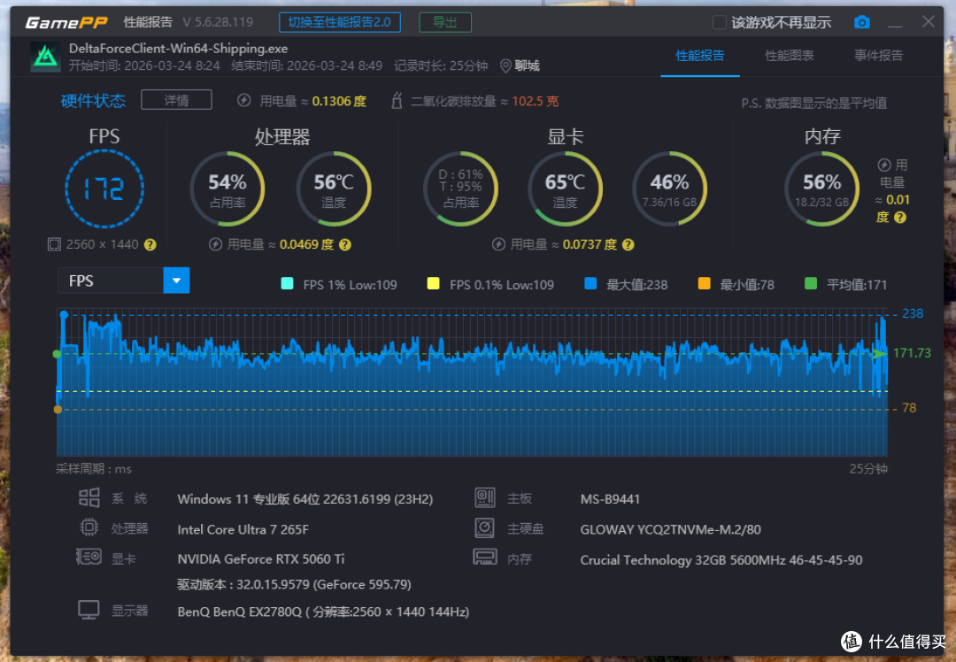Click the 驱动版本 driver version line
This screenshot has height=662, width=956.
click(x=294, y=585)
